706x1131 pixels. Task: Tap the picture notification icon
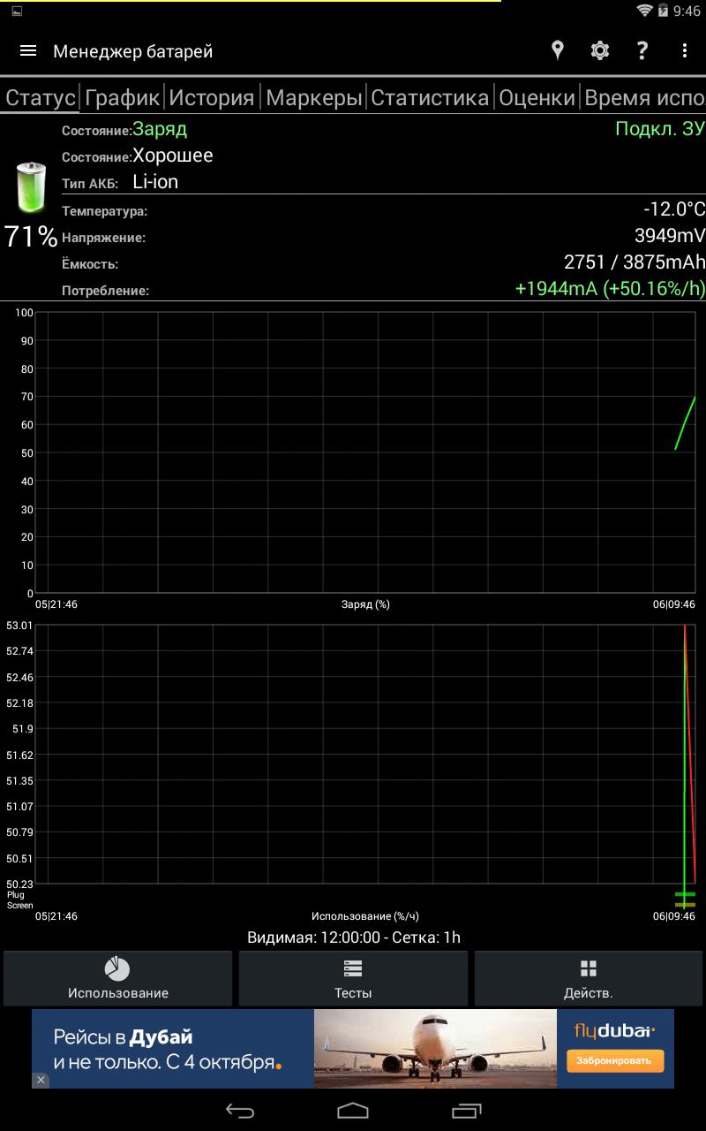18,11
